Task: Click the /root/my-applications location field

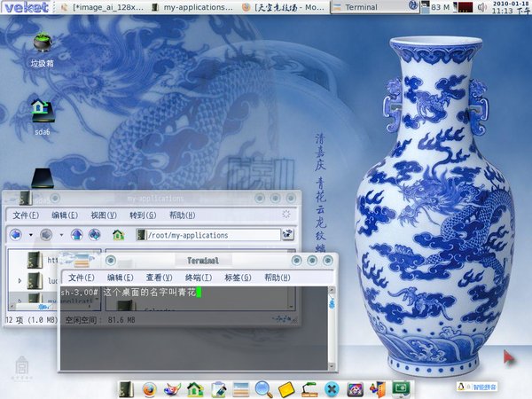Action: pyautogui.click(x=208, y=235)
